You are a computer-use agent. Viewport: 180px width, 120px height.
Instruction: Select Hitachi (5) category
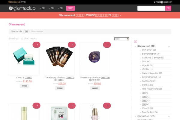(x=147, y=65)
